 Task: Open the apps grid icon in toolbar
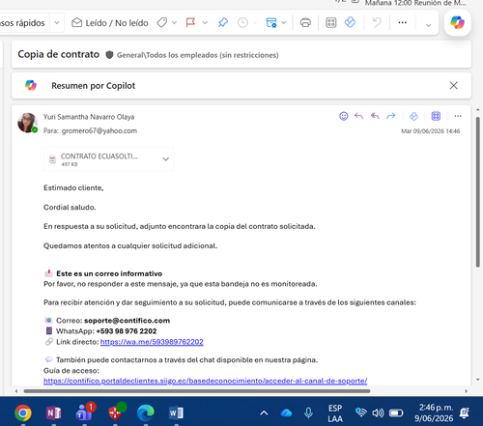[331, 23]
